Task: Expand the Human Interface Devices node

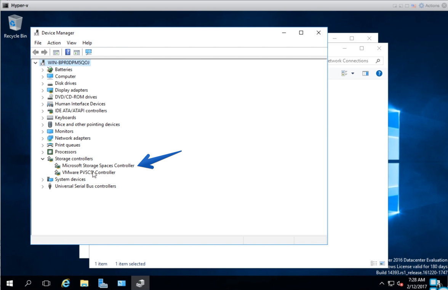Action: pyautogui.click(x=43, y=104)
